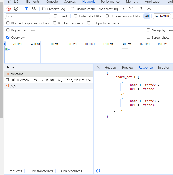Click the 3 requests status text
The width and height of the screenshot is (173, 175).
click(14, 171)
